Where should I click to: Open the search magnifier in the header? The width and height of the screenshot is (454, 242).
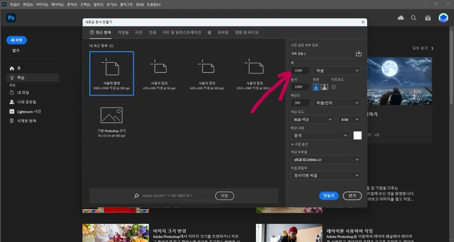click(413, 18)
